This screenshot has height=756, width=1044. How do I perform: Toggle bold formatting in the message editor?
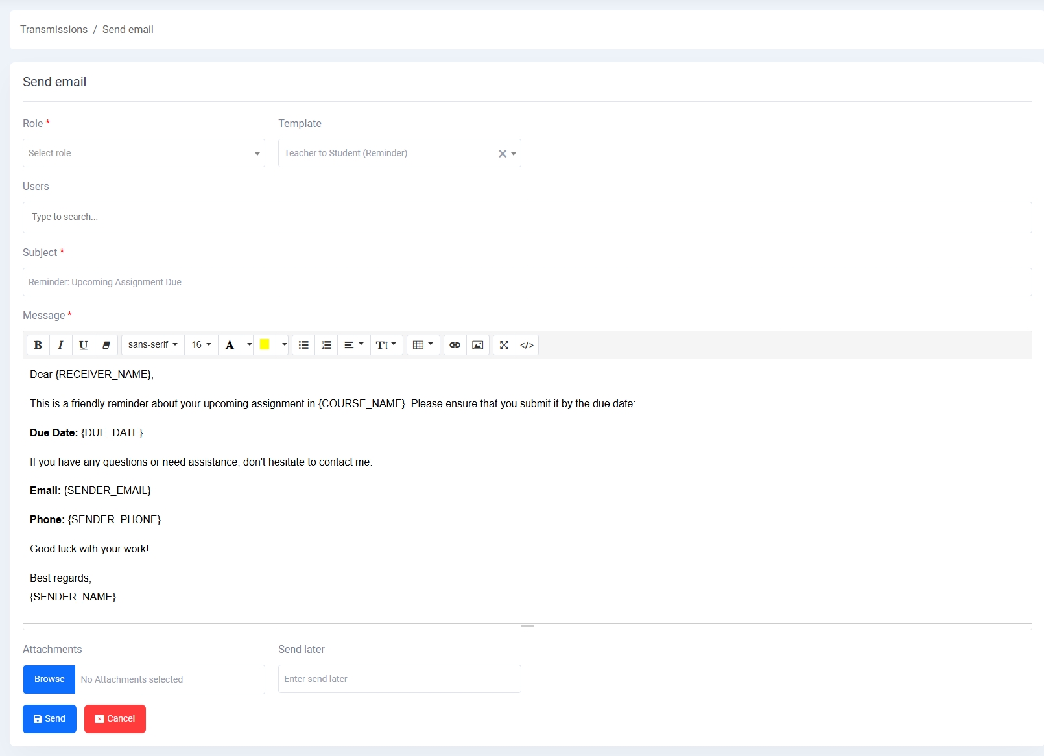click(38, 345)
